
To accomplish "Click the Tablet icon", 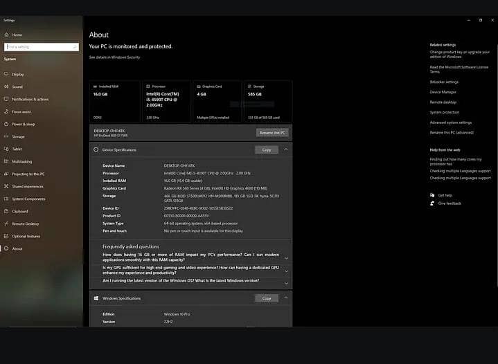I will (6, 149).
